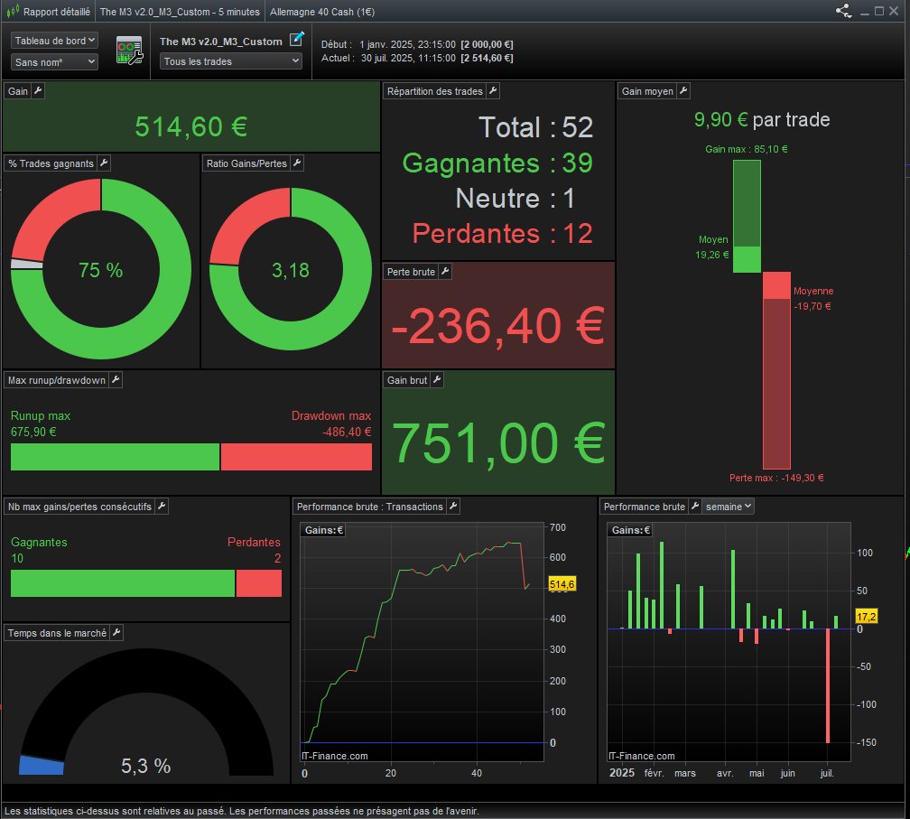Click The M3 v2.0_M3_Custom strategy name
The height and width of the screenshot is (819, 910).
(220, 42)
